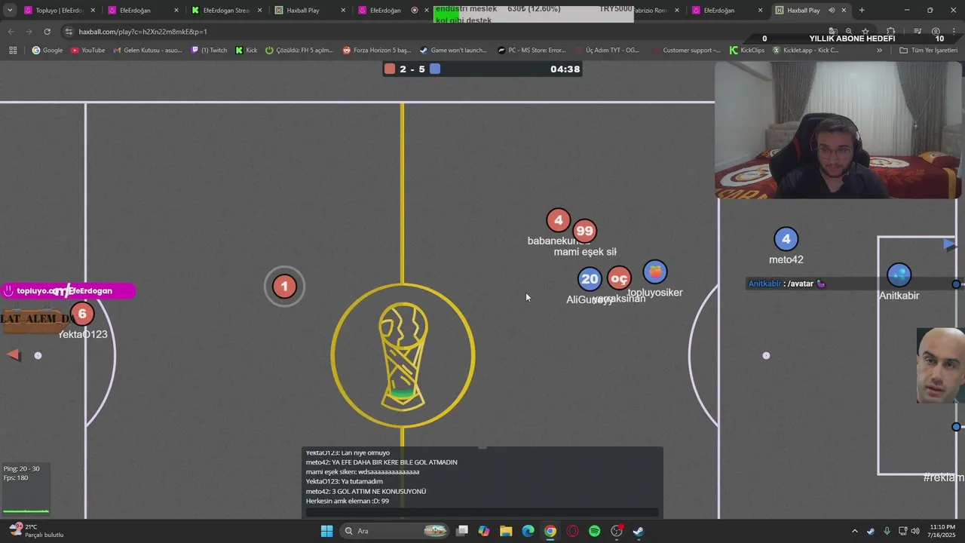965x543 pixels.
Task: Open the Kick bookmark
Action: pos(247,51)
